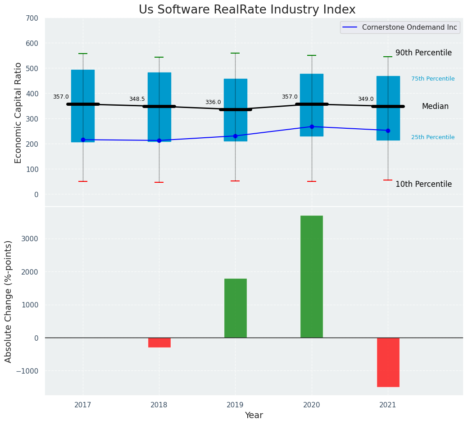
Task: Click the blue Cornerstone data point for 2017
Action: (83, 140)
